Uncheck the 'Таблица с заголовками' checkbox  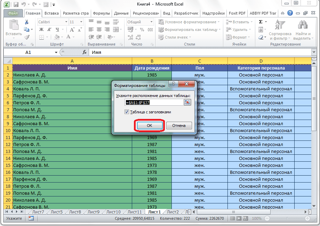(127, 112)
